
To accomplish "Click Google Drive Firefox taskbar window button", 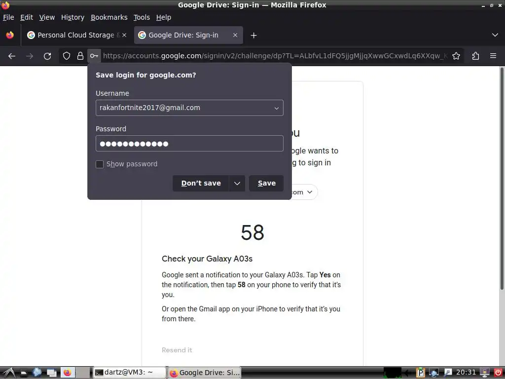I will (204, 373).
